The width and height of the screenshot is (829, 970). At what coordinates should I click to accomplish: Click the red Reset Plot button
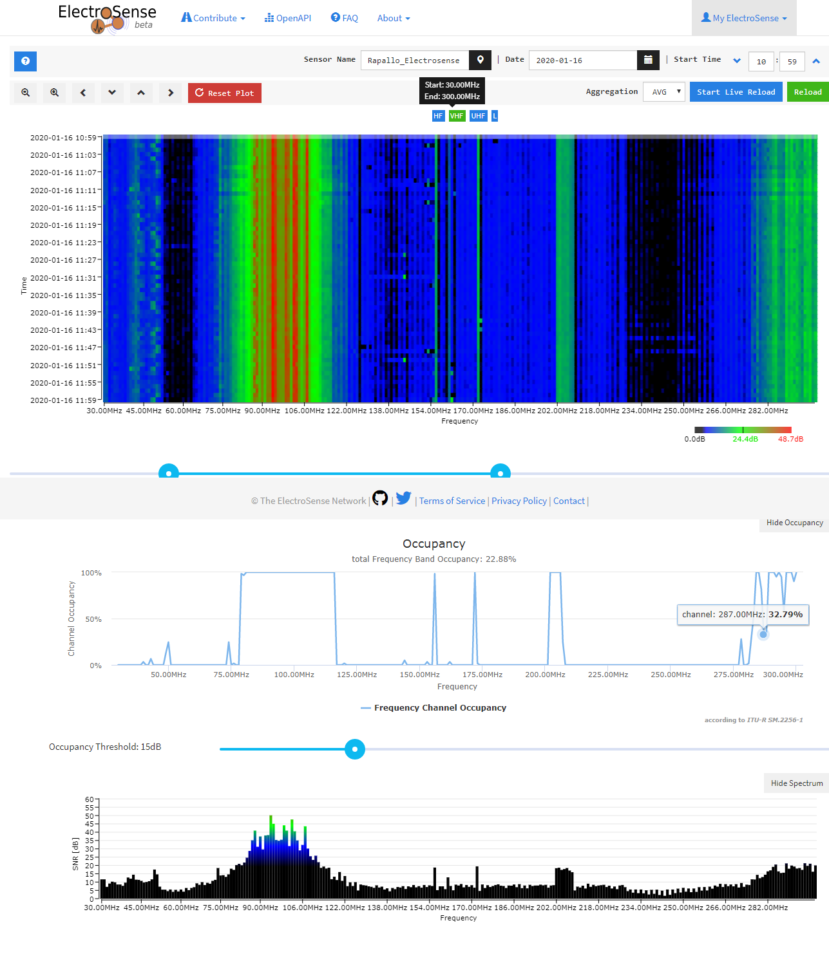point(225,93)
